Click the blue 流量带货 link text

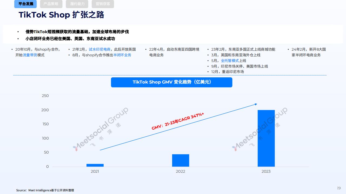tap(30, 55)
